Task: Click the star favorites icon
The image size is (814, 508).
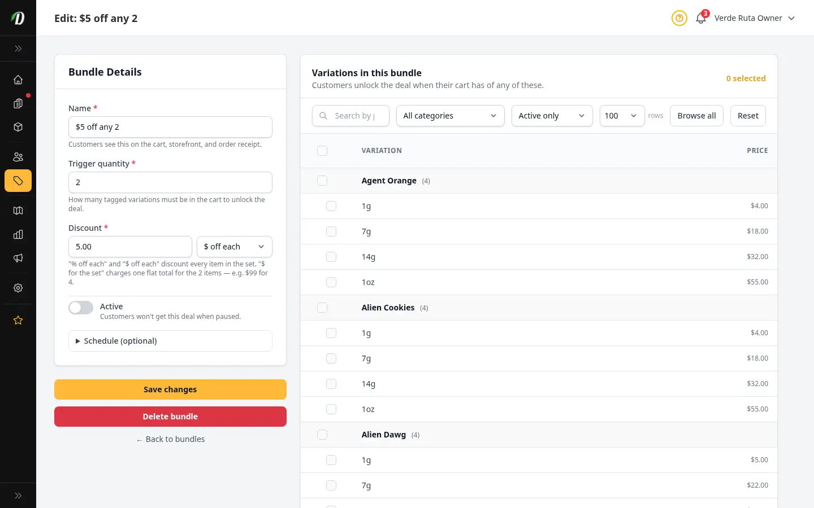Action: (18, 320)
